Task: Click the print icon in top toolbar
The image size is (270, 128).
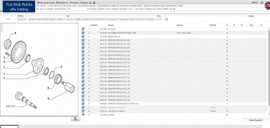Action: tap(91, 3)
